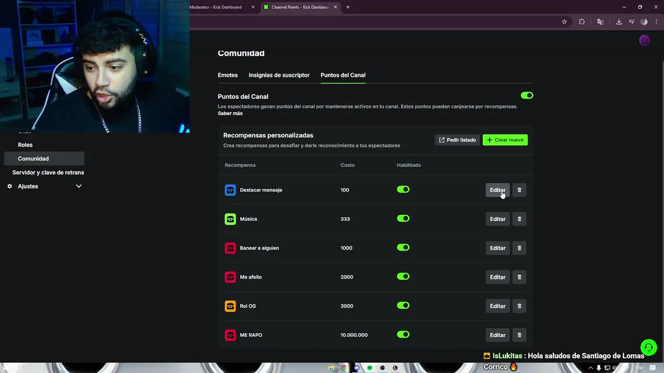Switch to the Emotes tab
The image size is (664, 373).
(x=228, y=75)
